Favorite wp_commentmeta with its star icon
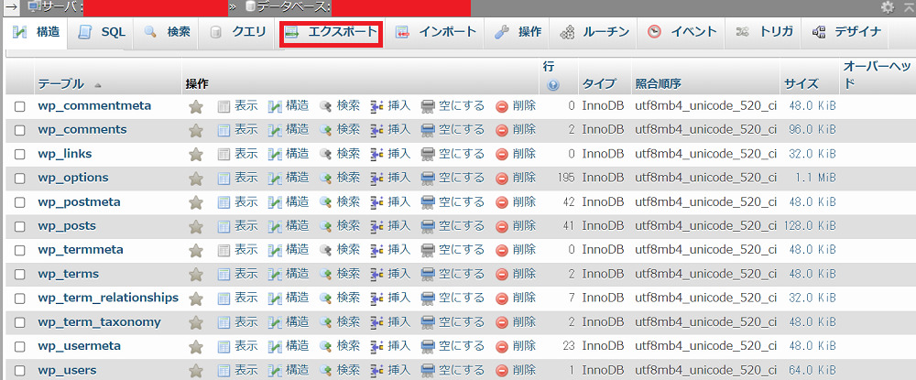 pyautogui.click(x=196, y=106)
